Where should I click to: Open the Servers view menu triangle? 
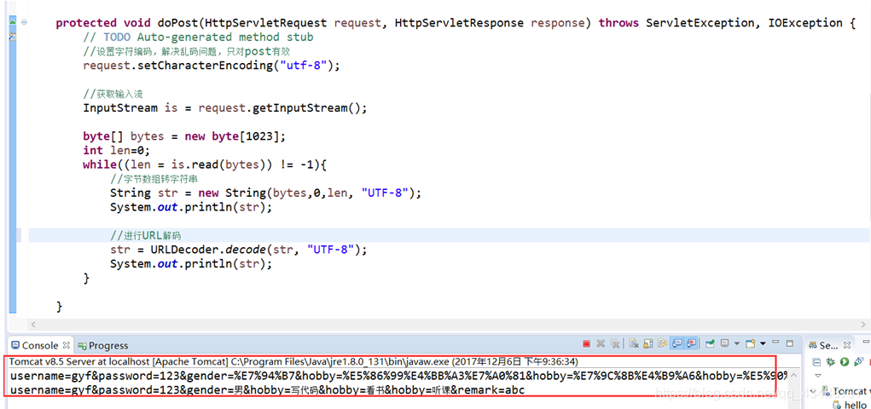[818, 376]
